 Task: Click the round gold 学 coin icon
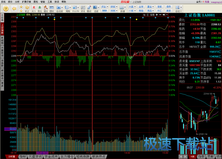click(x=6, y=8)
